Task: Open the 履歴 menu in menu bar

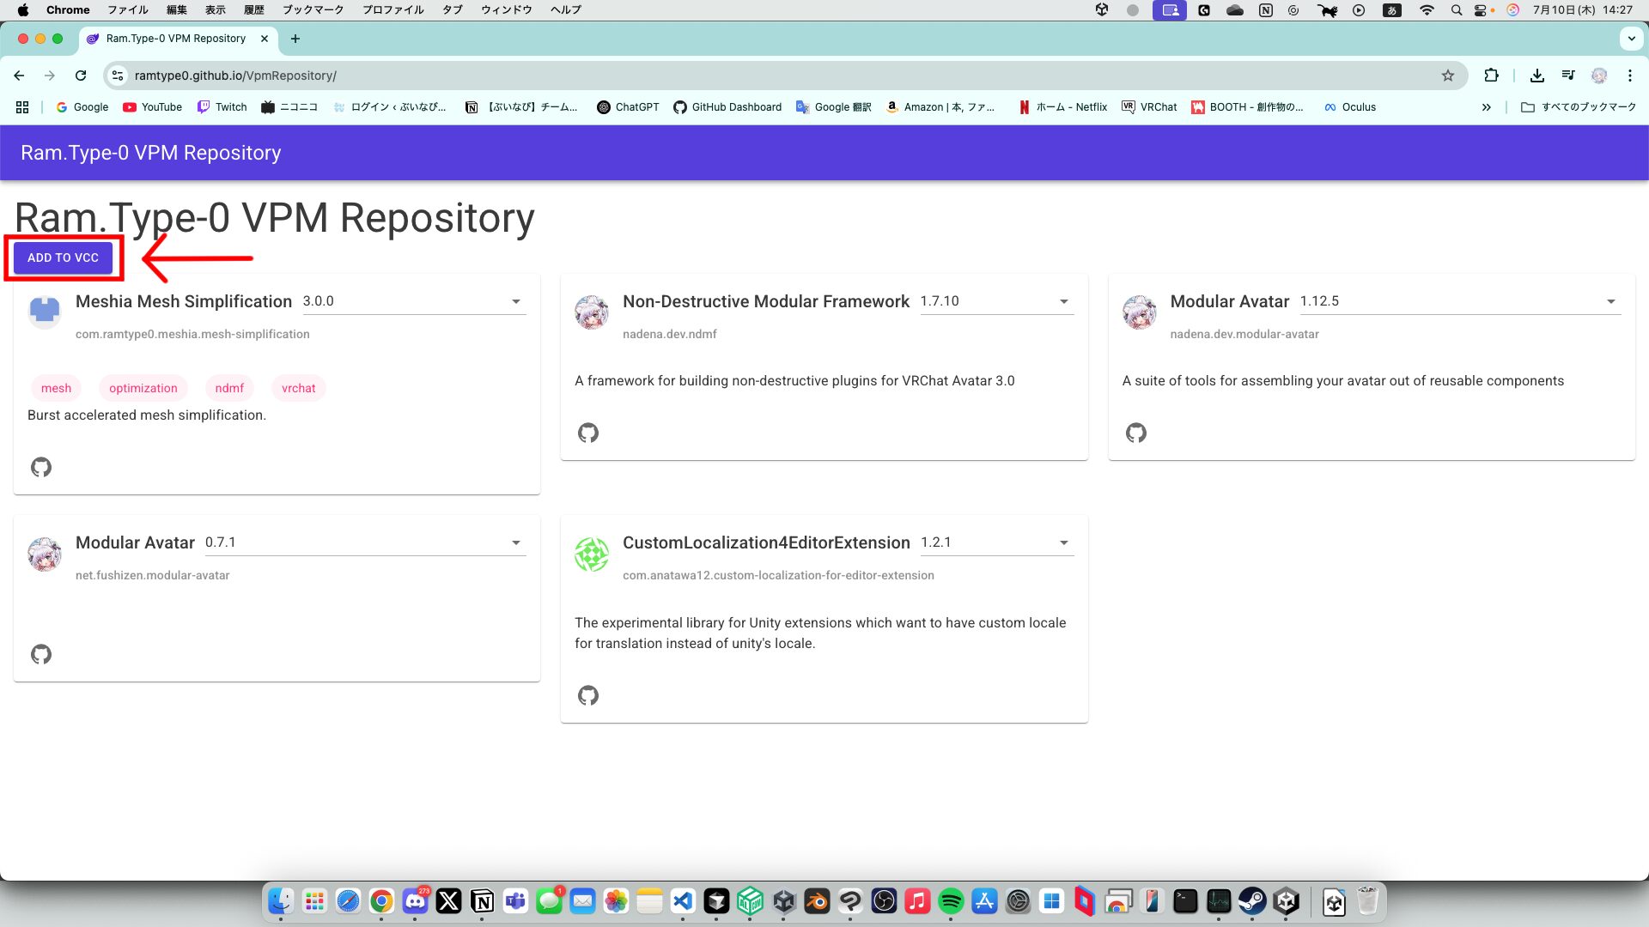Action: [x=253, y=9]
